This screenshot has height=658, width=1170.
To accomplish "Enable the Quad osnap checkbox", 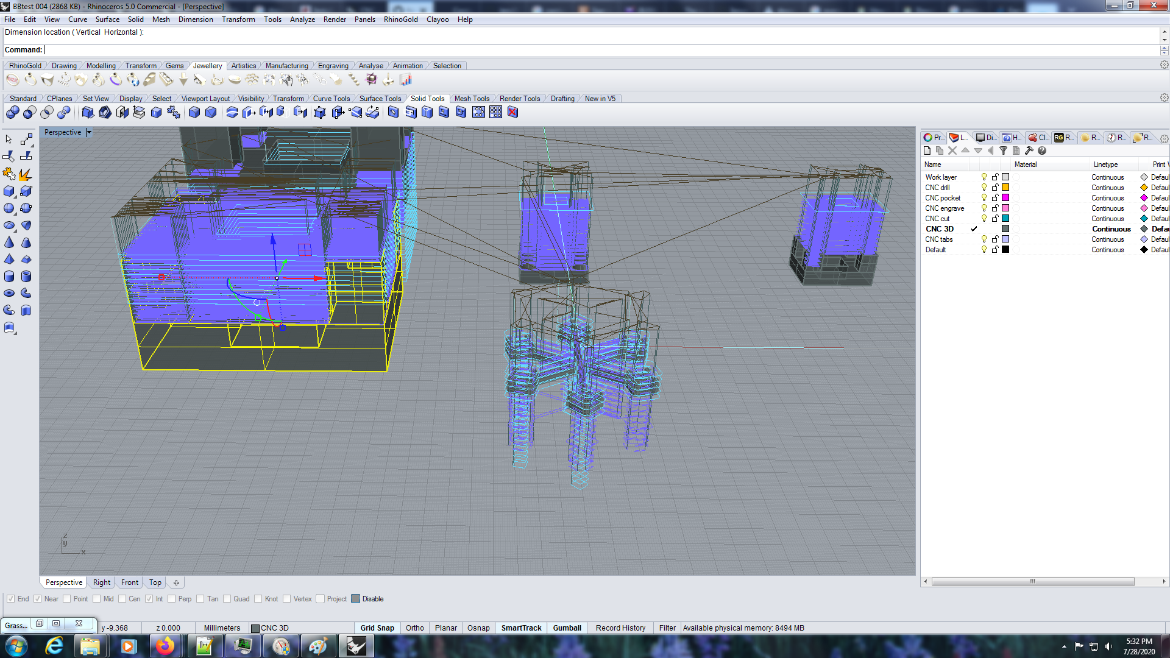I will tap(227, 599).
